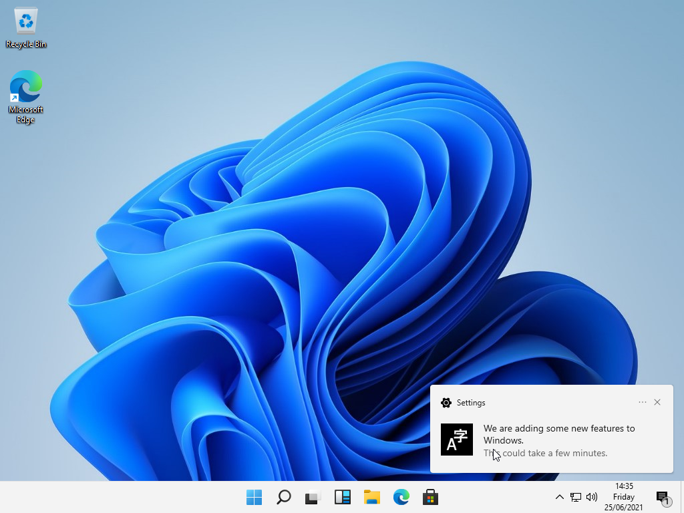Dismiss the Settings notification with X
Screen dimensions: 684x513
point(657,402)
